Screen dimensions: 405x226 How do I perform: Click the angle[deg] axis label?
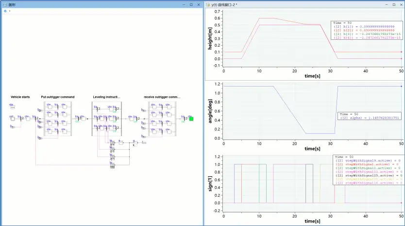click(210, 111)
